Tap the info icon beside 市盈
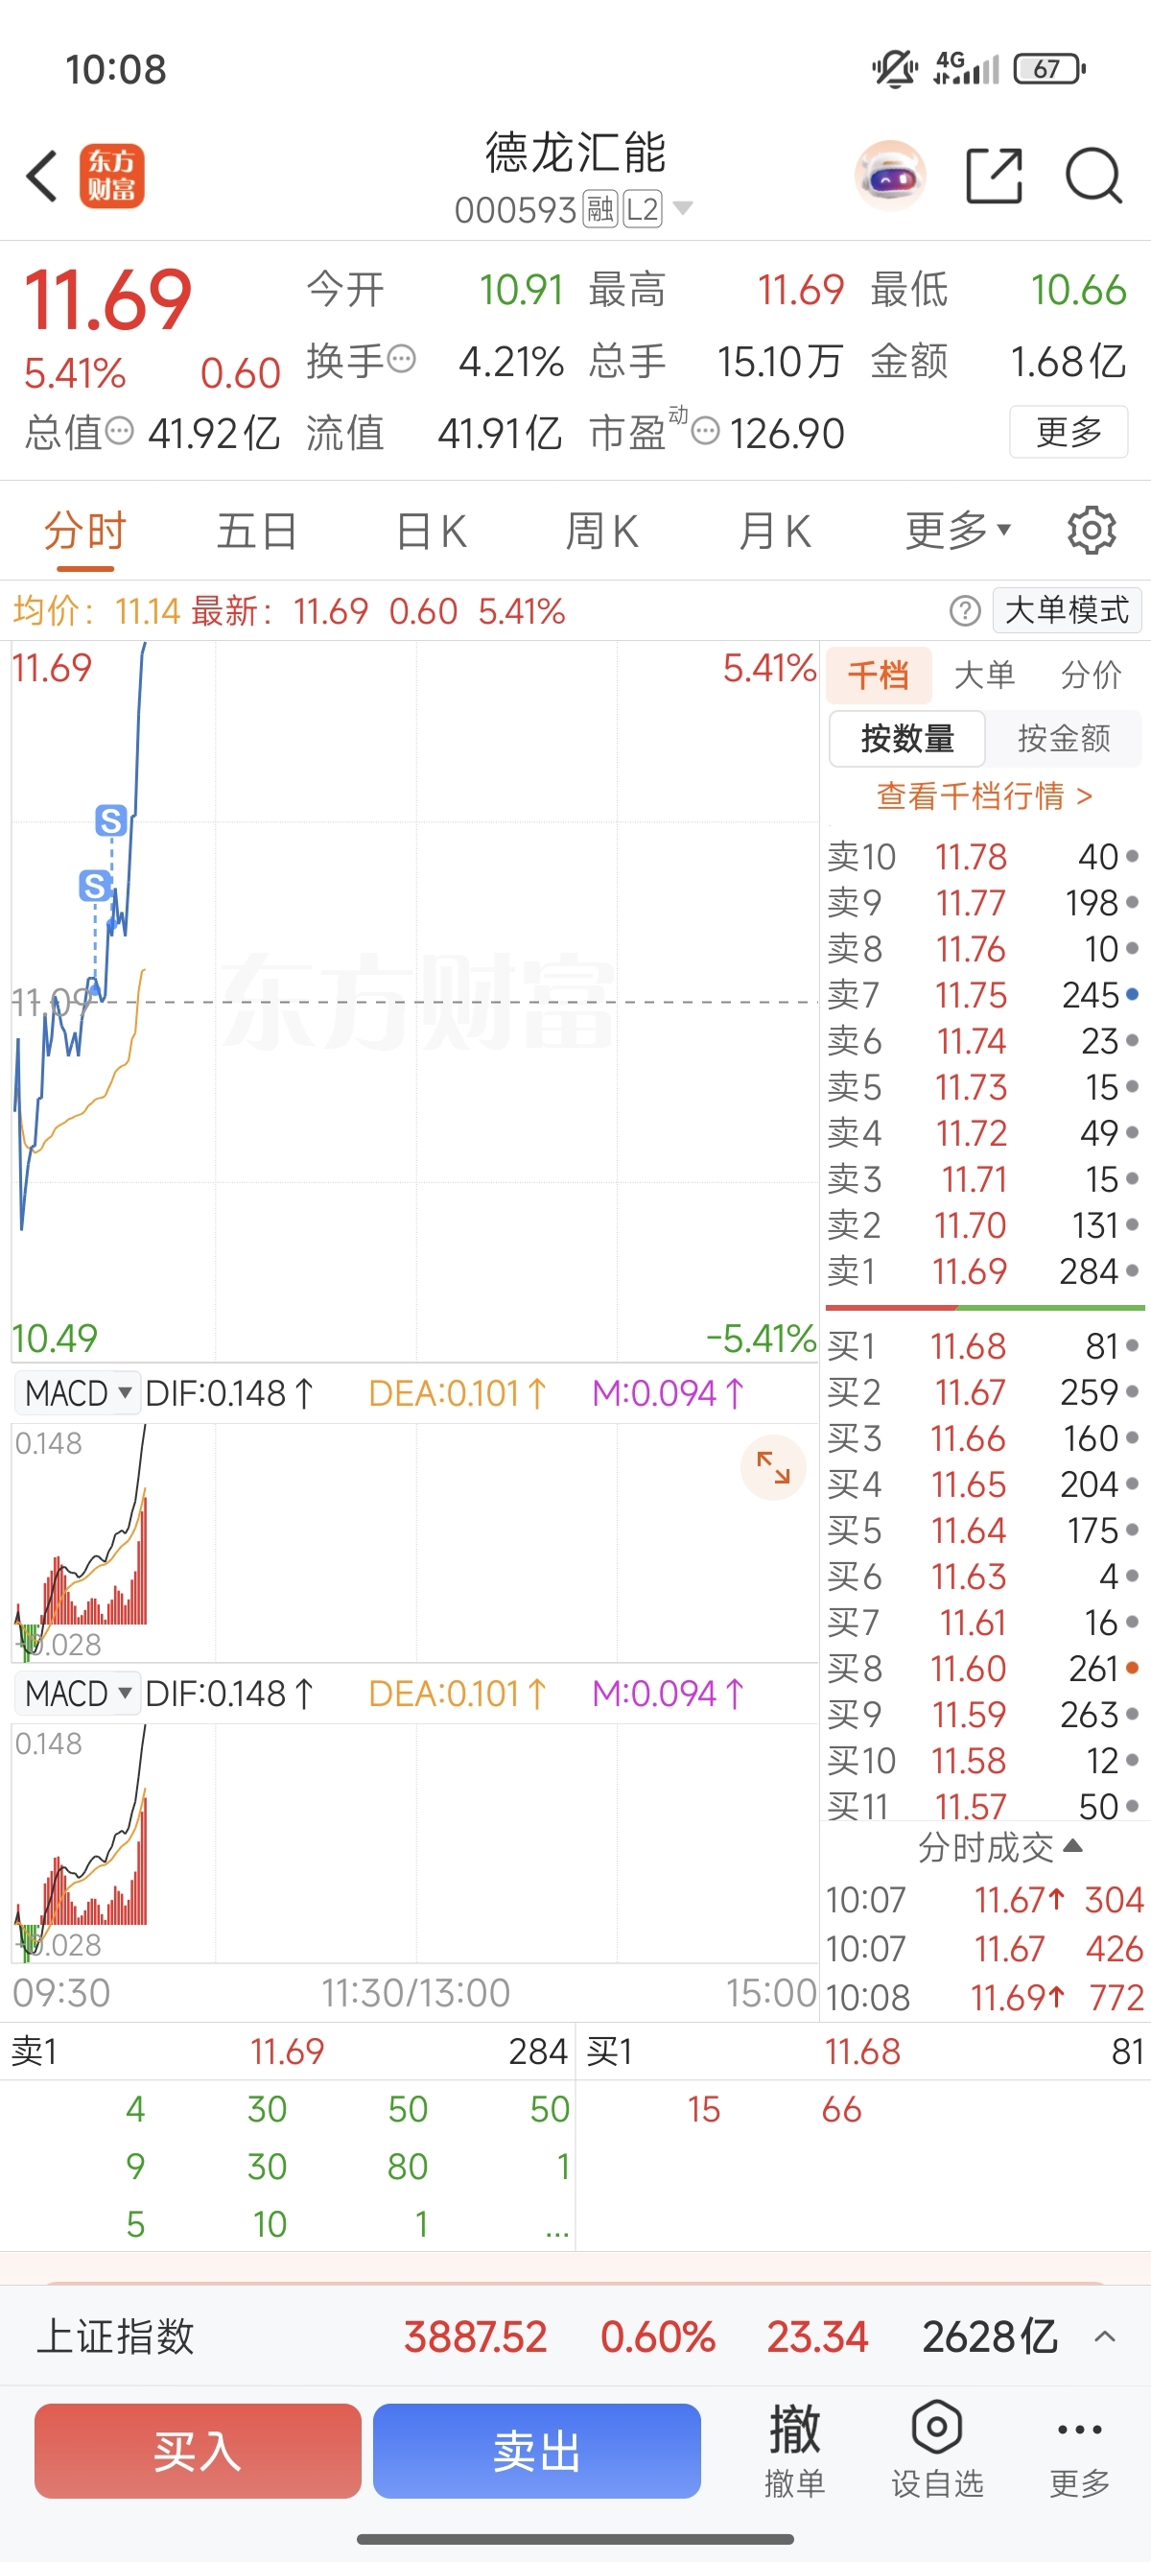This screenshot has height=2562, width=1151. pos(705,432)
